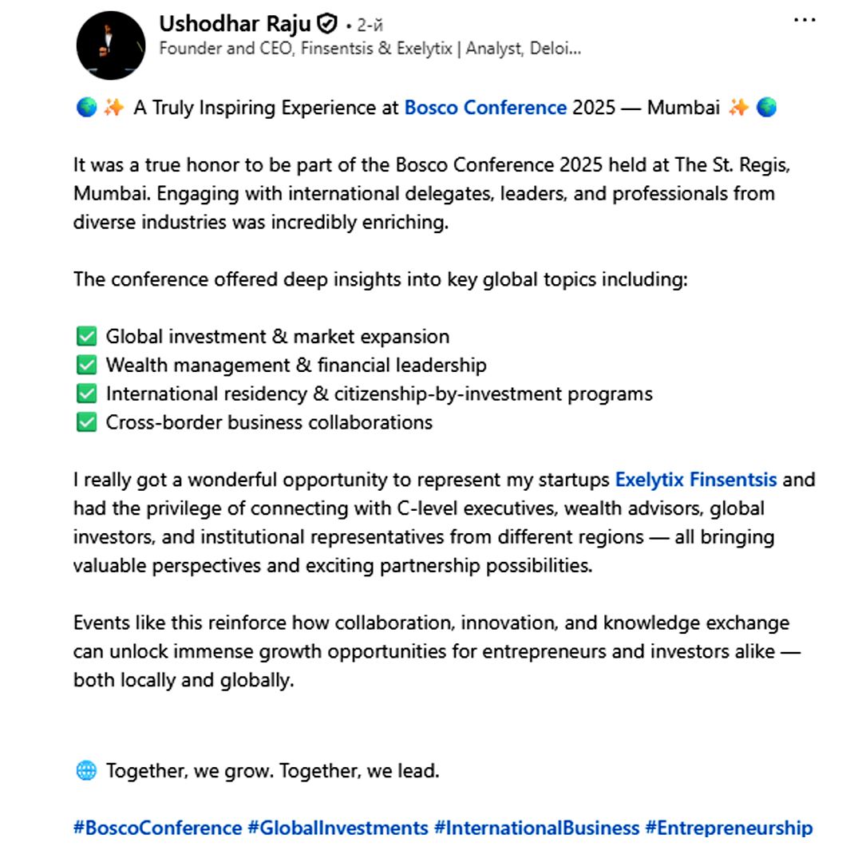Click the blue globe icon beside 'Together, we grow'
This screenshot has height=862, width=862.
click(86, 771)
